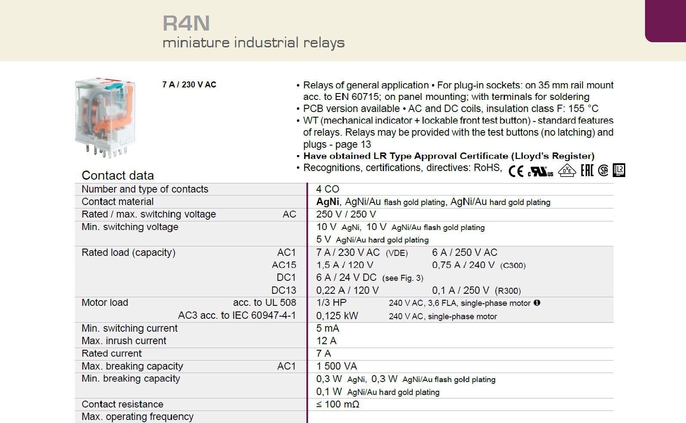Click the R4N relay product photo
This screenshot has height=423, width=686.
[x=106, y=117]
